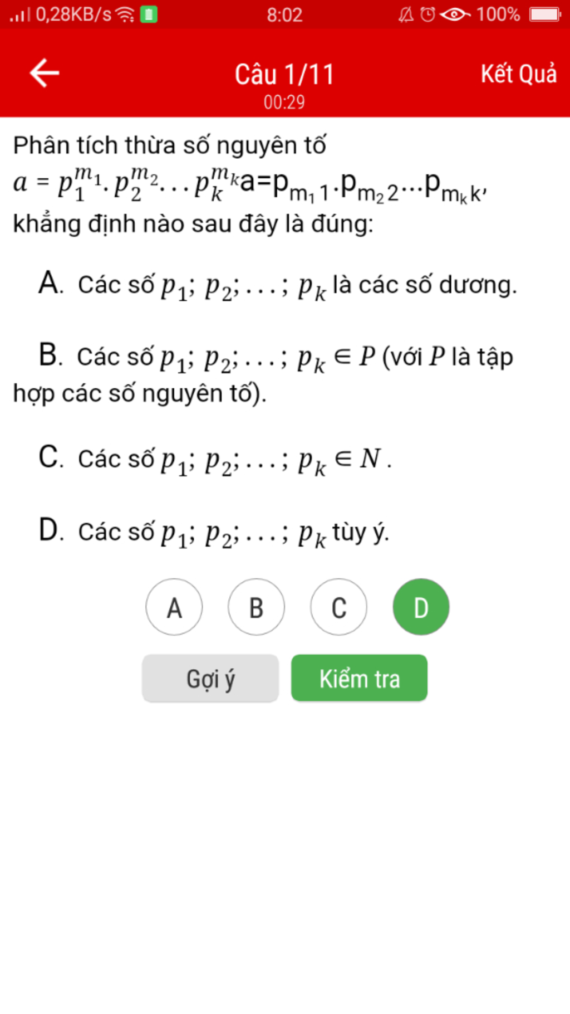
Task: Tap the back arrow icon
Action: point(45,73)
